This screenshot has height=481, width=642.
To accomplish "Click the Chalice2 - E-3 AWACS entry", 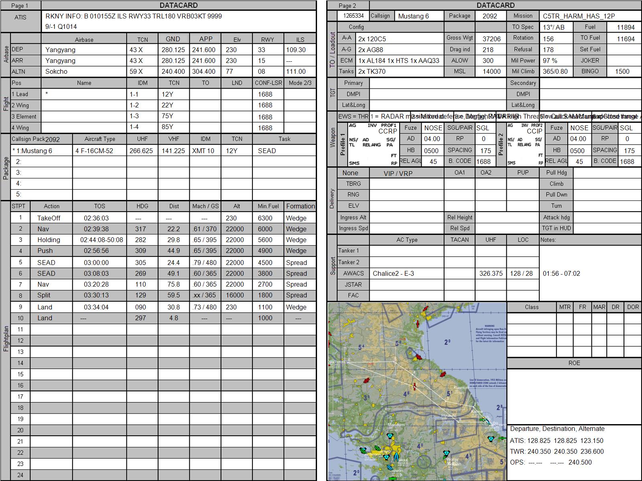I will tap(393, 273).
